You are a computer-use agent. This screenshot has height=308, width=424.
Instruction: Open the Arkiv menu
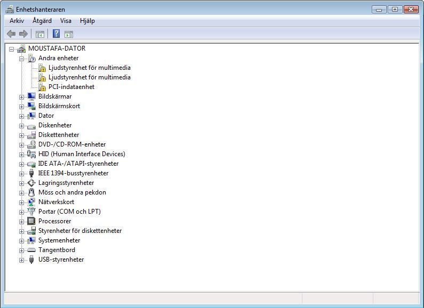click(17, 21)
